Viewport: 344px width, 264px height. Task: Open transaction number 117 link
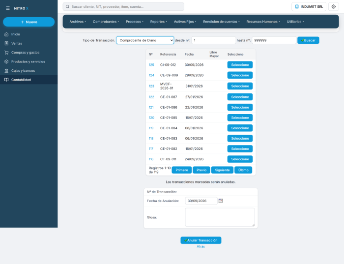pyautogui.click(x=151, y=149)
